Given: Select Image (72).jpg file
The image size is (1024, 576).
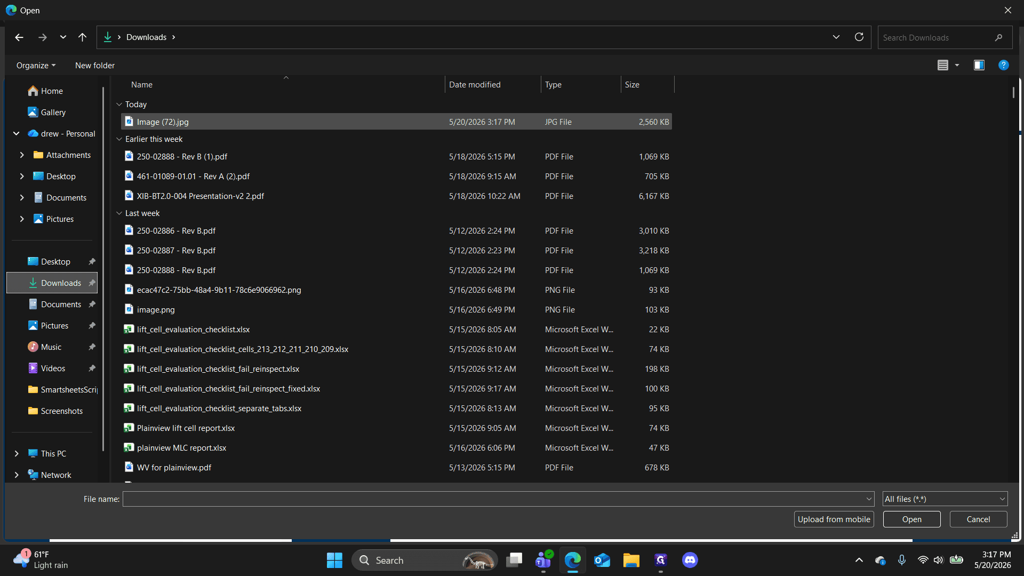Looking at the screenshot, I should click(396, 122).
